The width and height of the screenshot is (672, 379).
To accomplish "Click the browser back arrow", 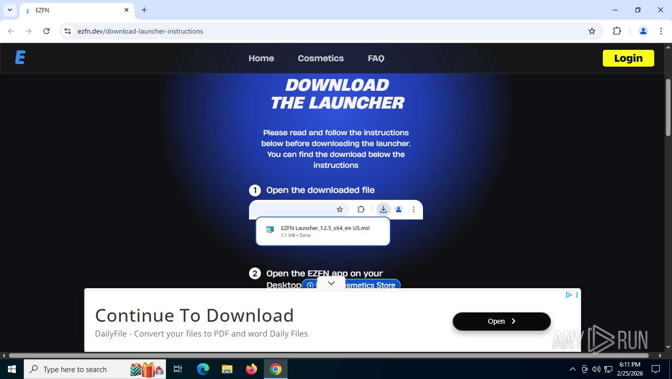I will pyautogui.click(x=11, y=31).
